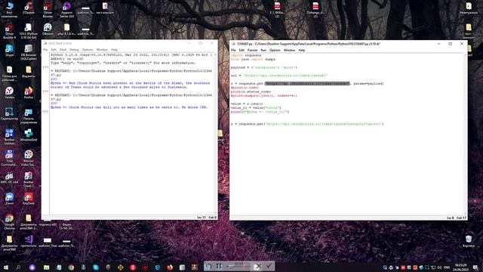483x272 pixels.
Task: Open the Movavi Video Suite desktop shortcut
Action: 29,158
